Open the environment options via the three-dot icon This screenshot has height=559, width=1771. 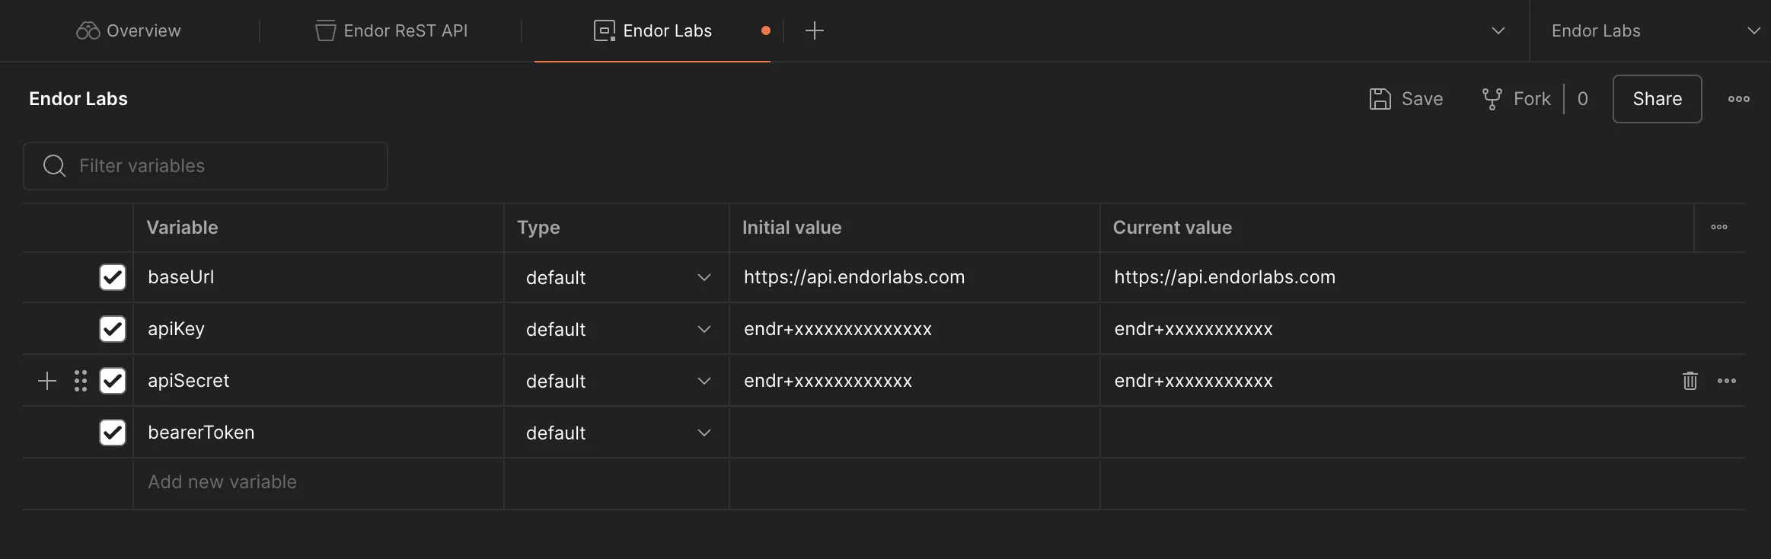[x=1738, y=99]
